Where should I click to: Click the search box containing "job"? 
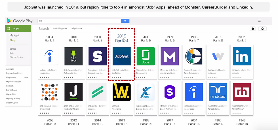pos(79,21)
